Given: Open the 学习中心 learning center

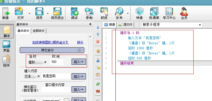Looking at the screenshot, I should tap(169, 13).
